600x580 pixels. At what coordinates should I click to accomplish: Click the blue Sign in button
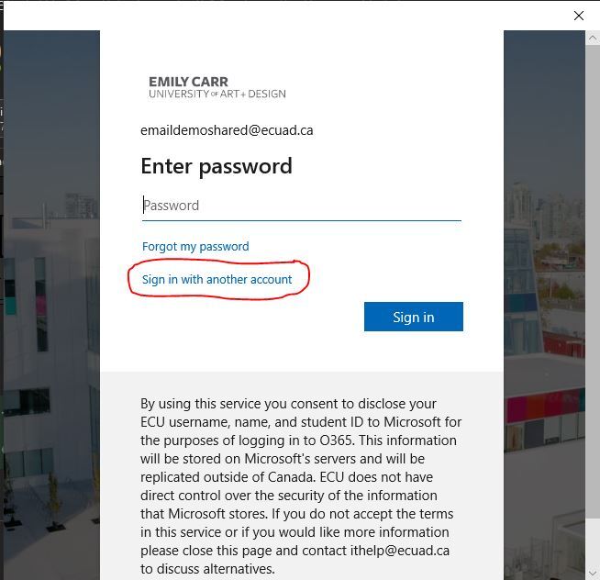[413, 317]
